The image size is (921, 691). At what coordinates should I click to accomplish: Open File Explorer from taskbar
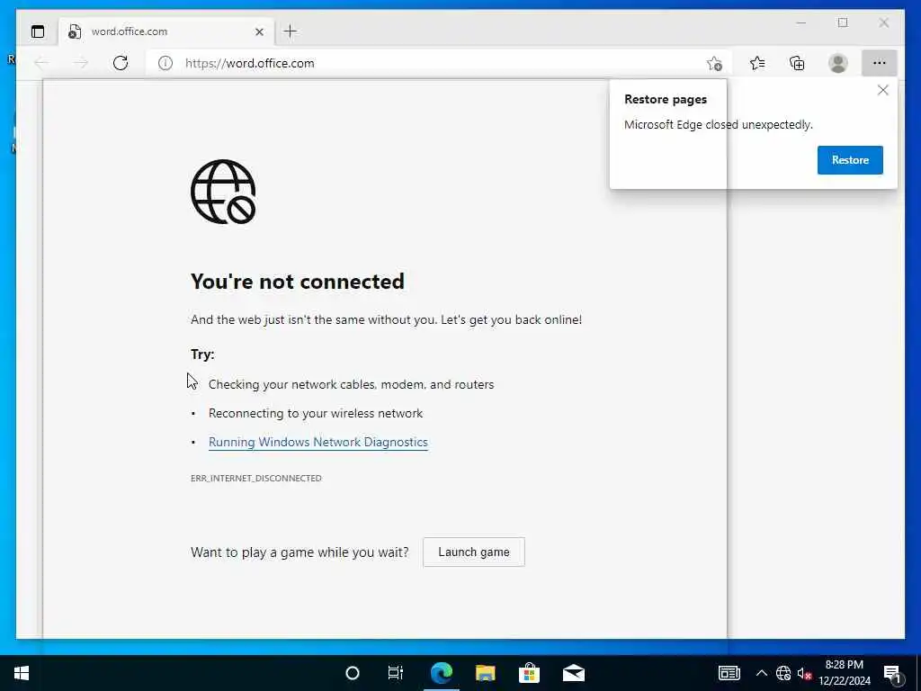click(x=485, y=673)
